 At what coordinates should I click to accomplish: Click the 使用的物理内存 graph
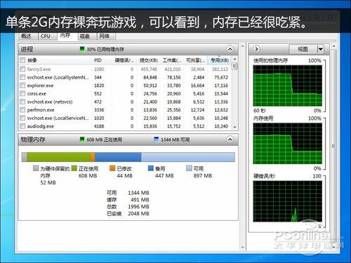[x=288, y=86]
